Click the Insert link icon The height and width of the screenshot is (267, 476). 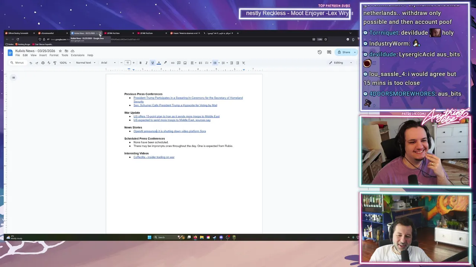point(173,63)
